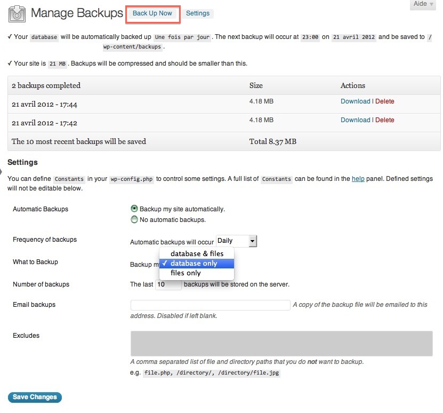This screenshot has height=413, width=443.
Task: Select Backup my site automatically radio
Action: click(x=134, y=209)
